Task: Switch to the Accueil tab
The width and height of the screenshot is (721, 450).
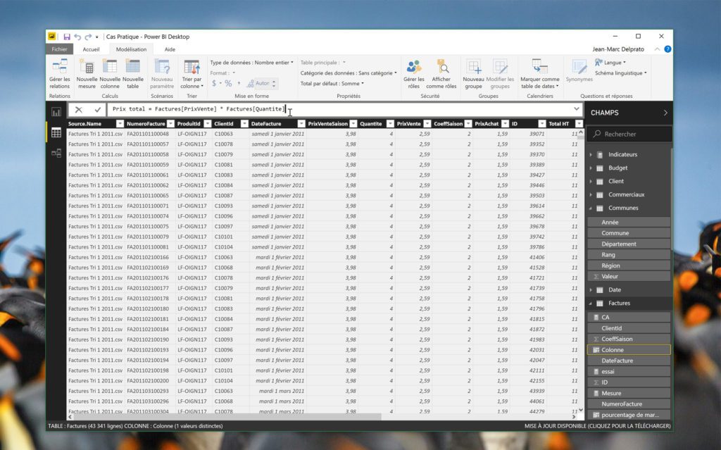Action: click(91, 49)
